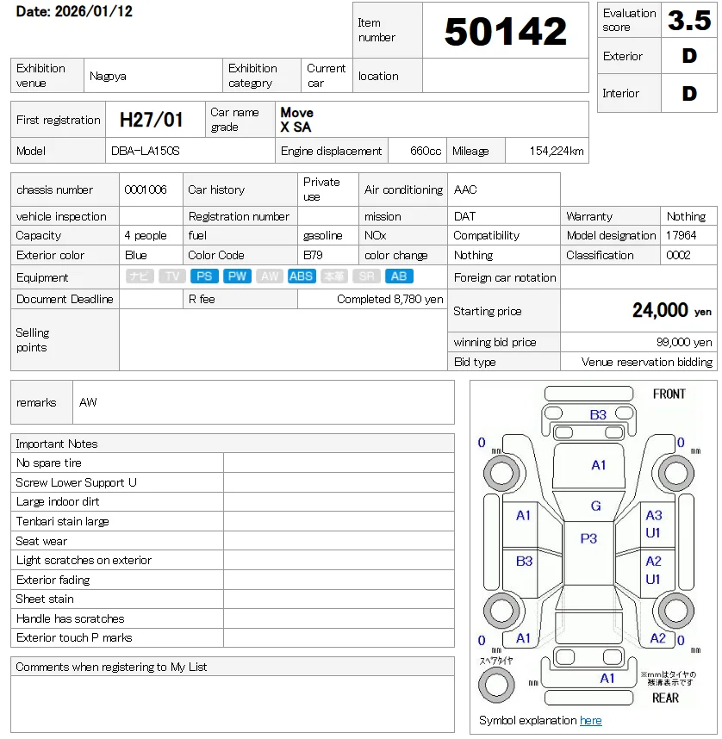The image size is (722, 739).
Task: Click the 'Seat wear' note
Action: click(x=41, y=541)
